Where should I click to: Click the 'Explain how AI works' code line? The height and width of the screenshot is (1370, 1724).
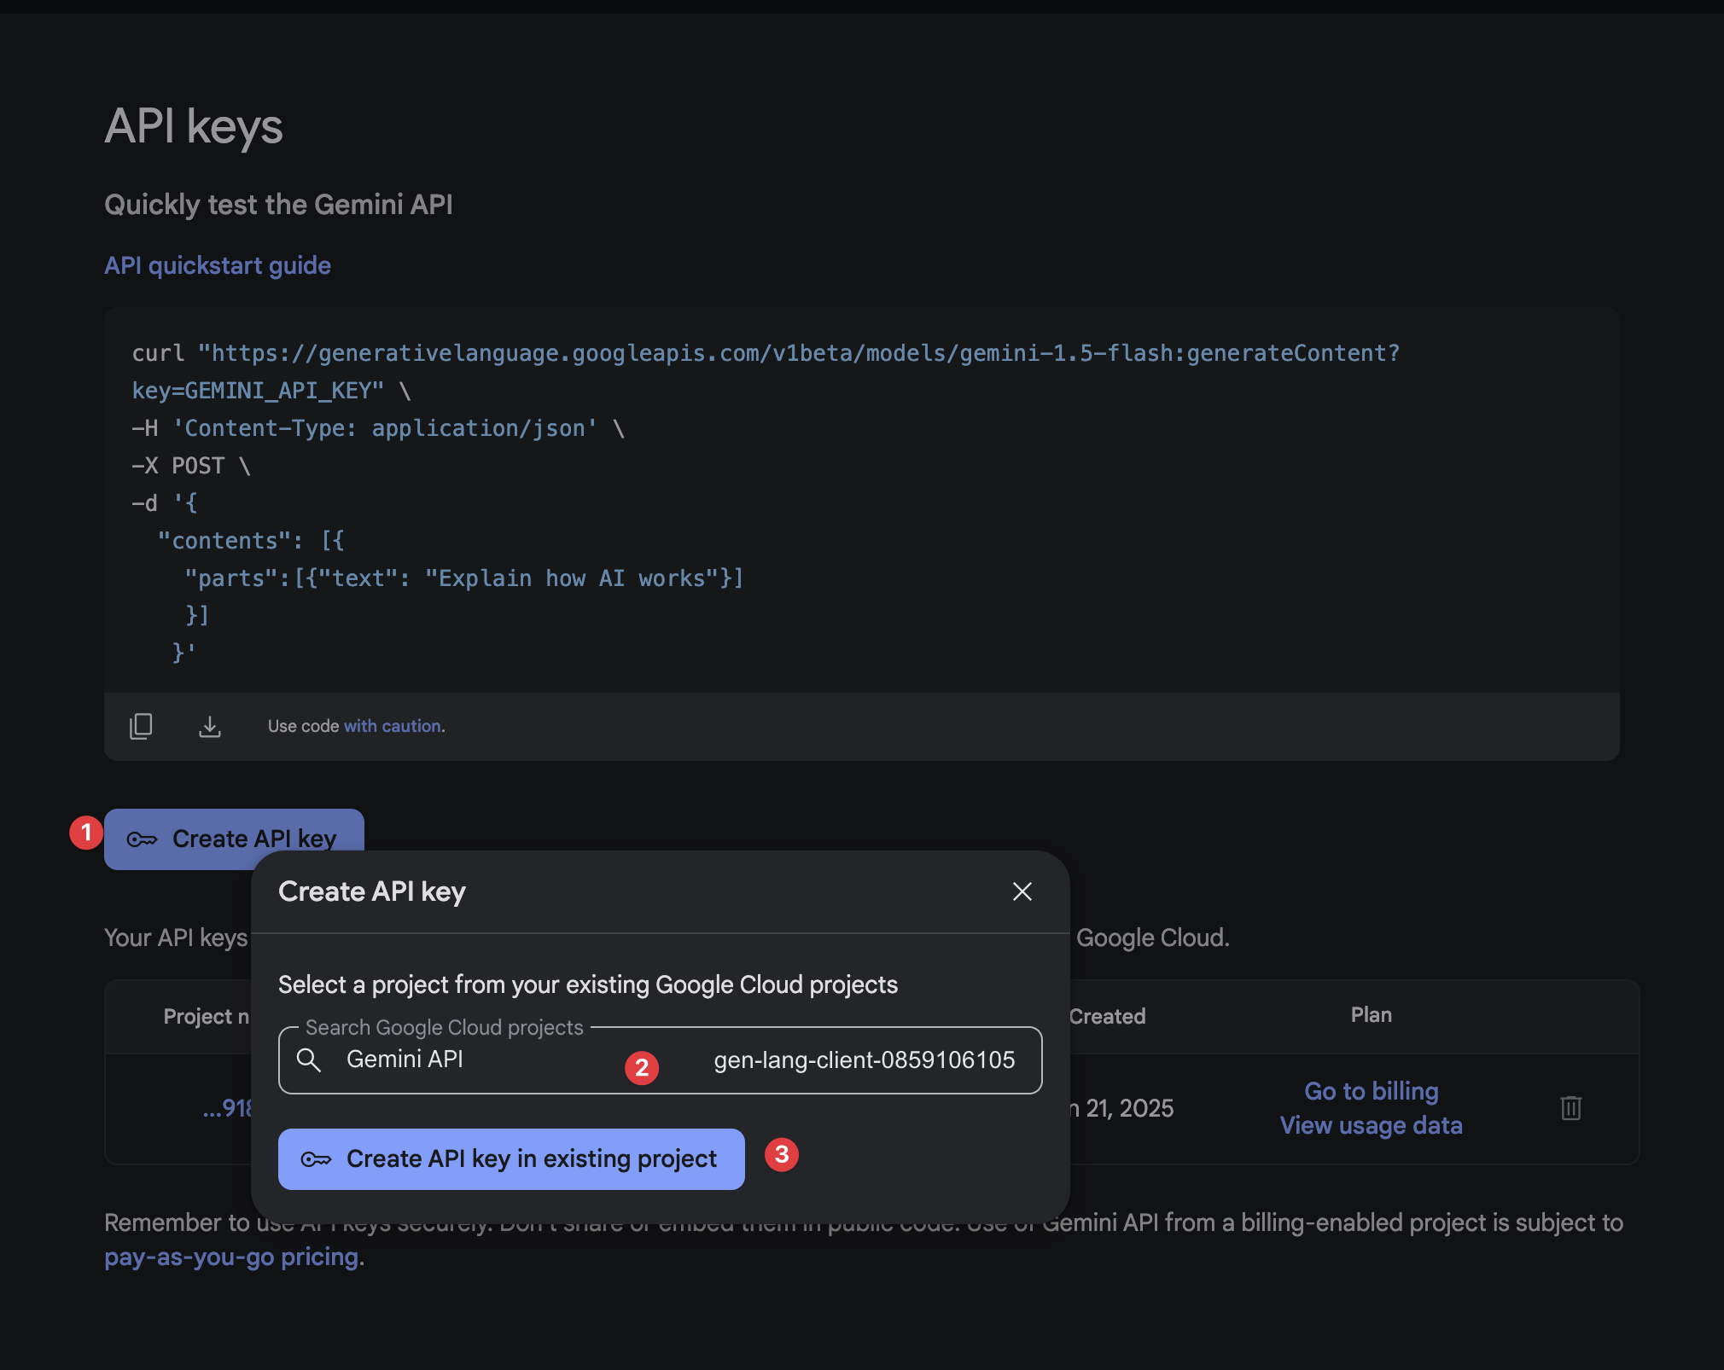(464, 578)
